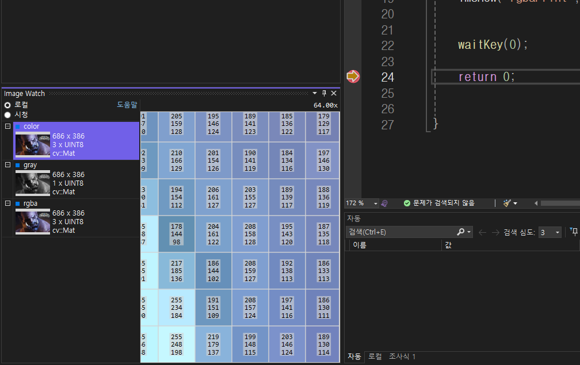Click the search back arrow
The image size is (580, 365).
click(482, 232)
